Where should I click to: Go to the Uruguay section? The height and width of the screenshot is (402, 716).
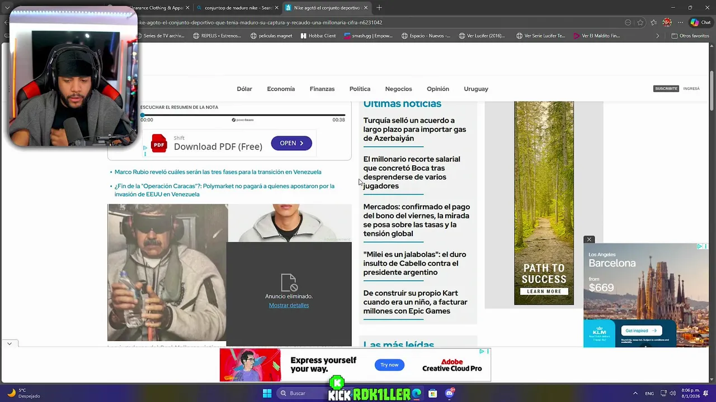pyautogui.click(x=476, y=89)
